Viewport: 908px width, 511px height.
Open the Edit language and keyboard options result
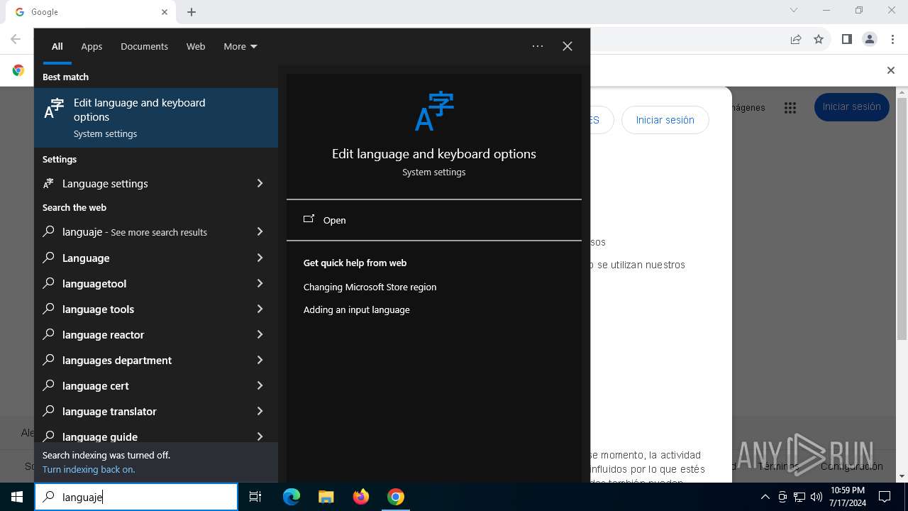156,118
